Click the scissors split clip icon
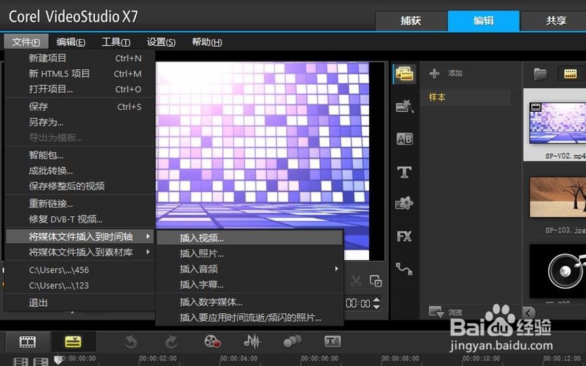 click(x=356, y=281)
